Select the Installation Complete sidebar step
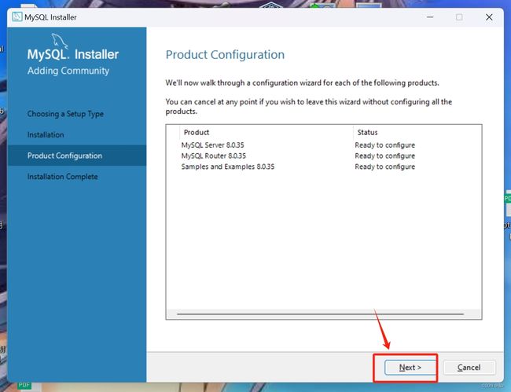 point(63,177)
